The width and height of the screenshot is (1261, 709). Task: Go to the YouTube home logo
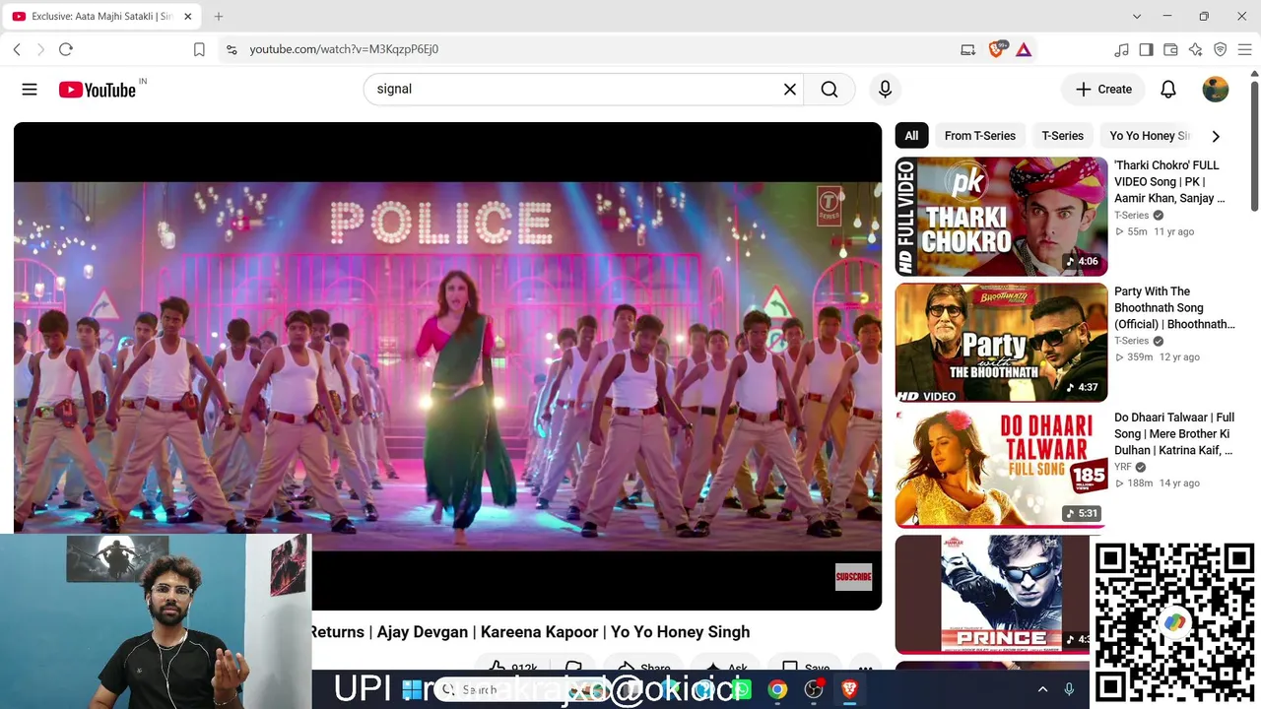click(x=97, y=90)
